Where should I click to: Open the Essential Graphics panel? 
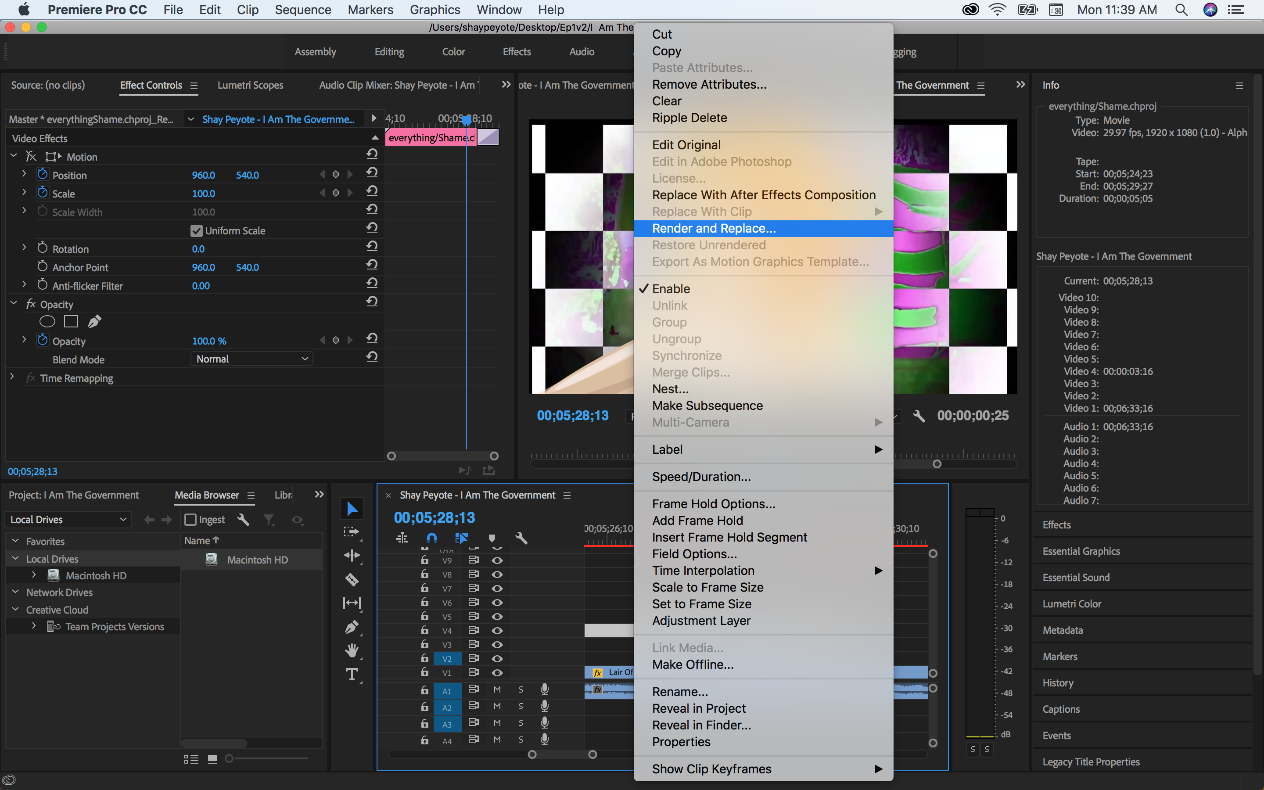(x=1081, y=551)
